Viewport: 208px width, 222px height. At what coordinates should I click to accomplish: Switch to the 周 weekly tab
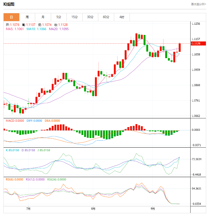click(x=27, y=17)
